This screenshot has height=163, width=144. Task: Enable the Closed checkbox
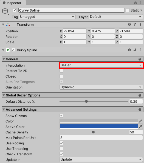click(61, 76)
